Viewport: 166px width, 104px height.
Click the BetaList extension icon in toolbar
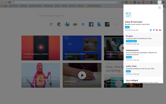coord(160,2)
